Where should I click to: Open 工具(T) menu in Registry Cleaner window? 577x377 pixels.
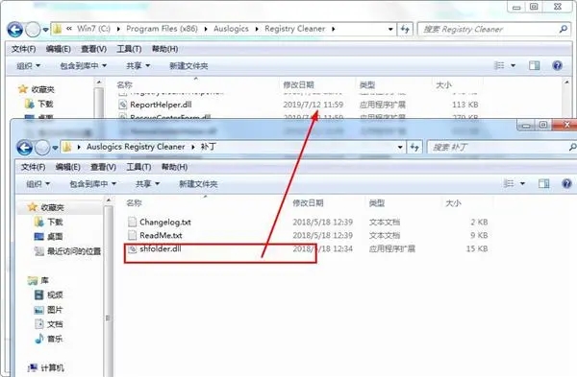pos(129,49)
